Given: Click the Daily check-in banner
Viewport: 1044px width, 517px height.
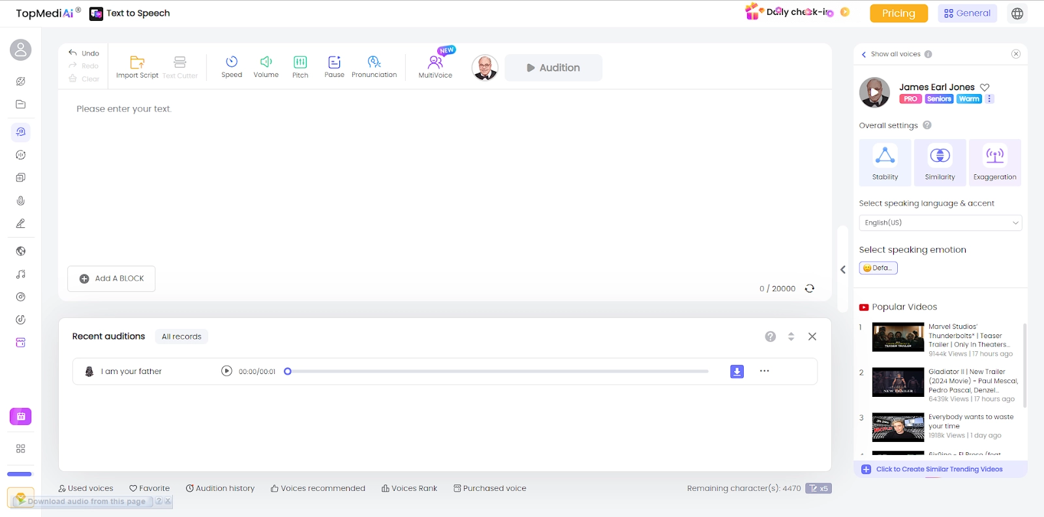Looking at the screenshot, I should tap(797, 12).
